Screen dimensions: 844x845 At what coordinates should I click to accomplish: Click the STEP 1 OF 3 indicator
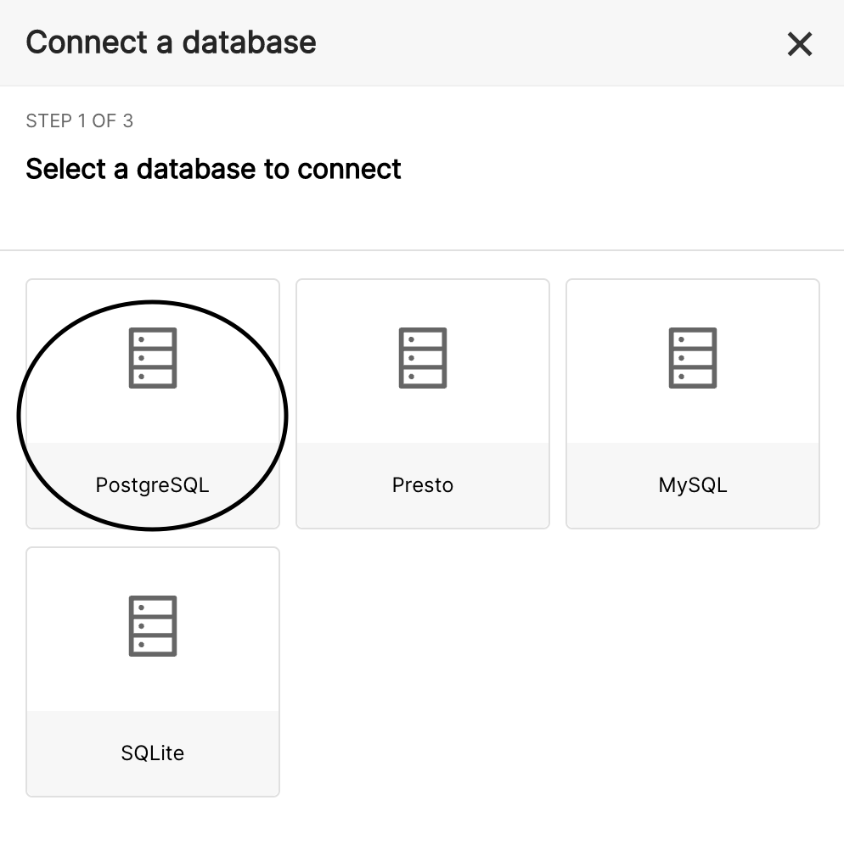(x=79, y=120)
